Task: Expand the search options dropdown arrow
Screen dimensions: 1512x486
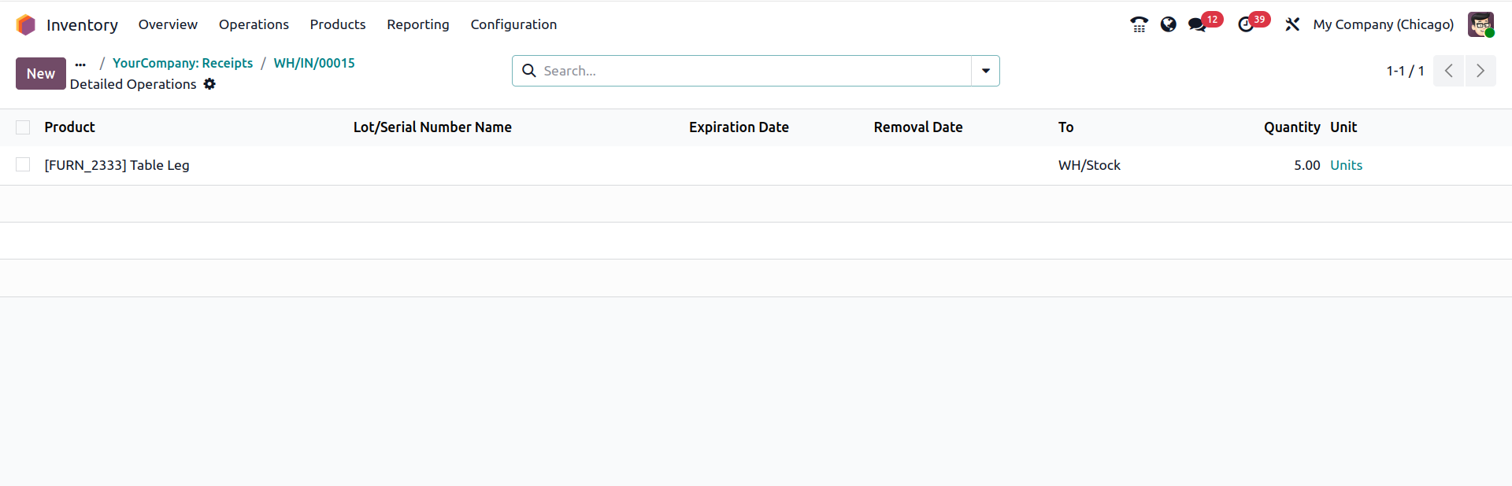Action: [985, 71]
